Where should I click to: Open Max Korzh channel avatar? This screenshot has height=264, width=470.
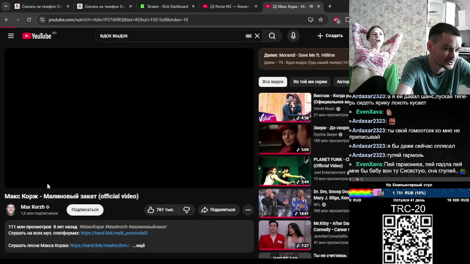click(11, 210)
